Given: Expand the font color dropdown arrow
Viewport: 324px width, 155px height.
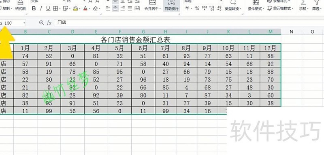Looking at the screenshot, I should (x=90, y=8).
